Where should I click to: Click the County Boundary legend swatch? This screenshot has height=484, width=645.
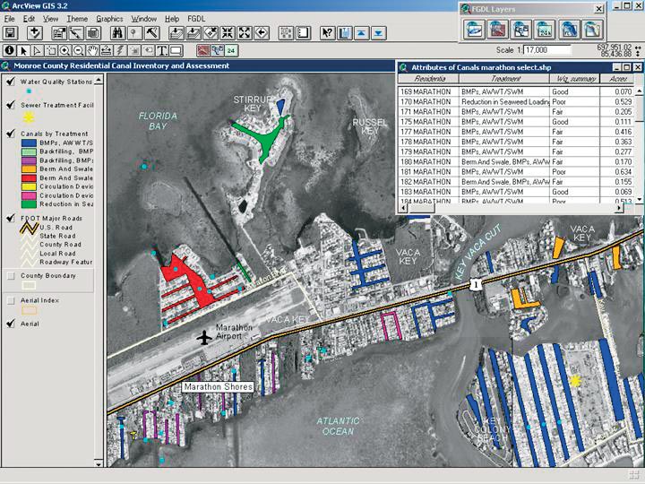(29, 285)
